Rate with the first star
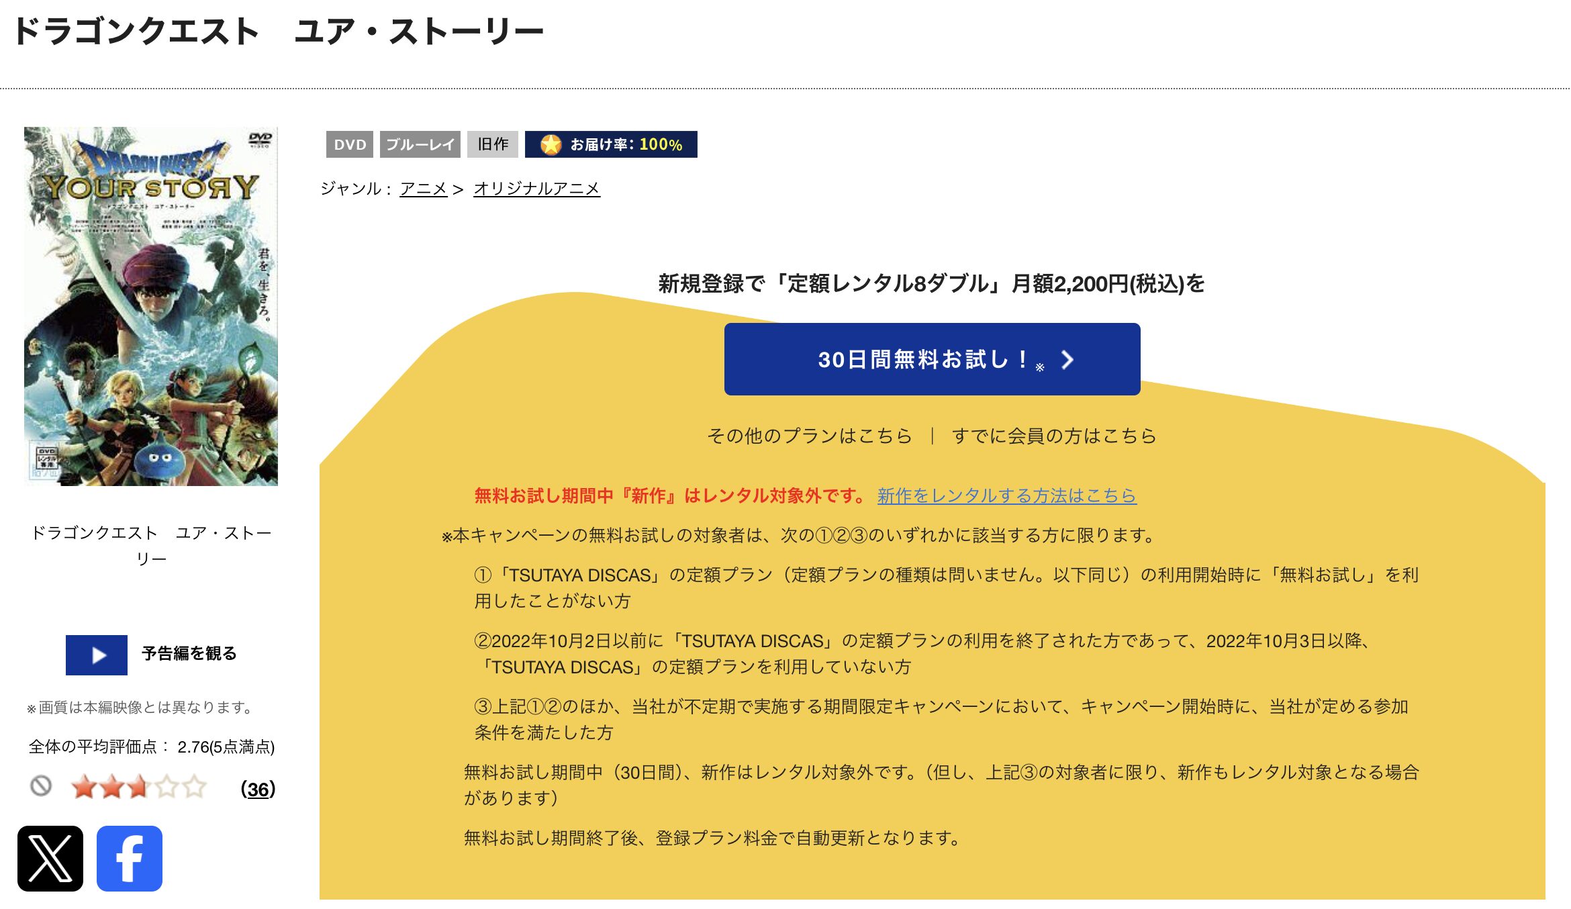The width and height of the screenshot is (1571, 909). click(85, 786)
